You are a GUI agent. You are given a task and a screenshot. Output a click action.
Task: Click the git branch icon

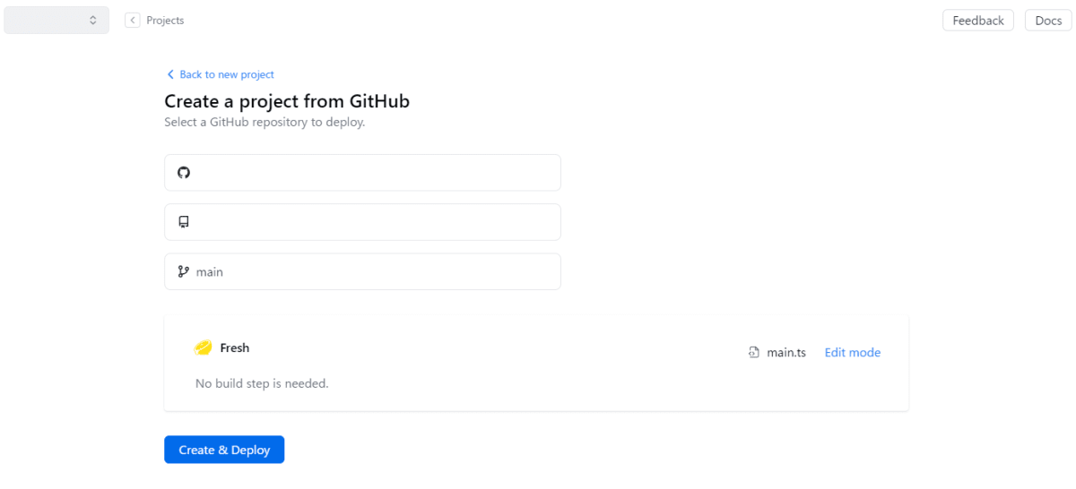click(x=184, y=271)
